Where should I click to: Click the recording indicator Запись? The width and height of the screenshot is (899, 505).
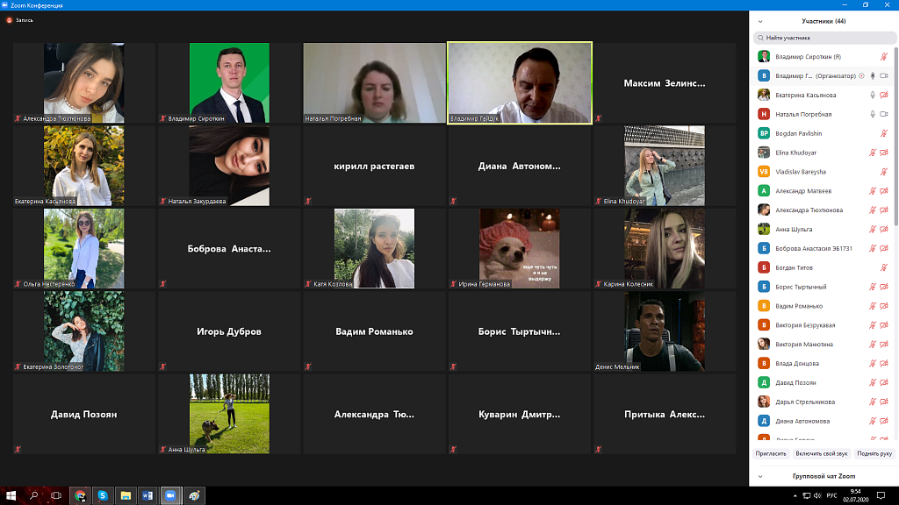[20, 20]
